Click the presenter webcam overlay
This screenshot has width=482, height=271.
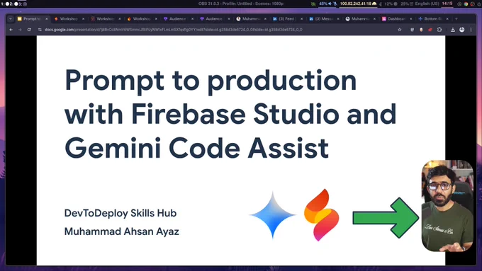point(447,206)
